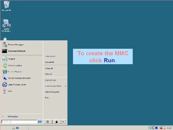Click the lock computer button
The width and height of the screenshot is (173, 130).
pos(56,122)
